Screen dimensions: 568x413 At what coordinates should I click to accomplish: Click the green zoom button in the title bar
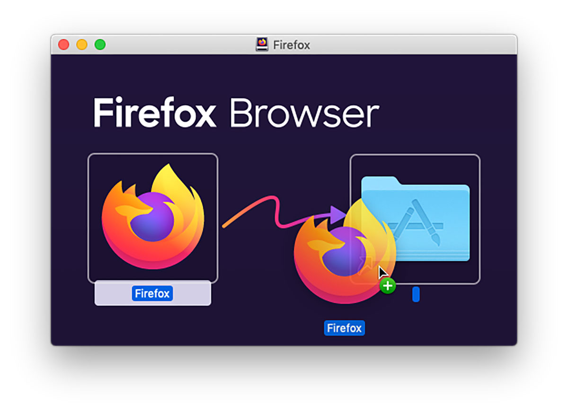tap(100, 44)
